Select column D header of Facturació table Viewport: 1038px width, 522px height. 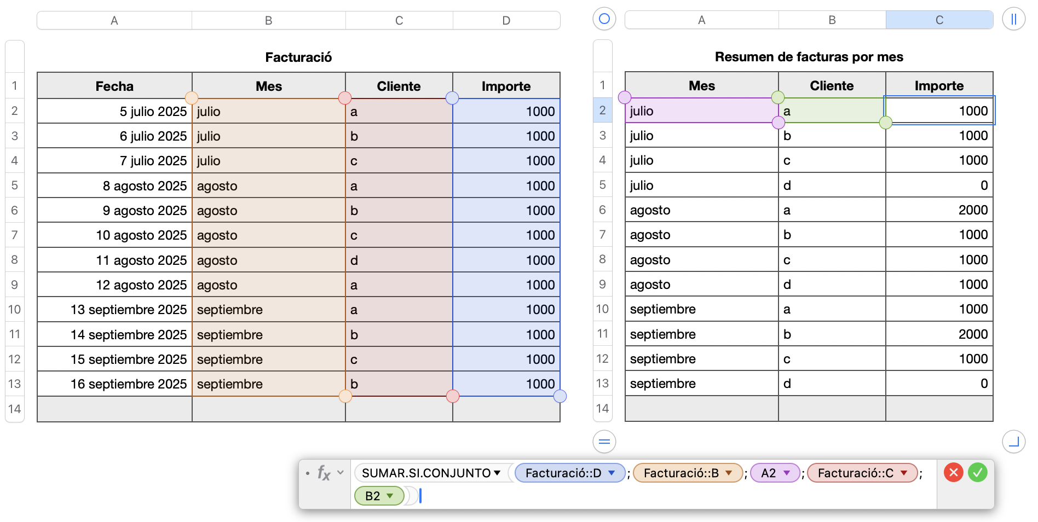pyautogui.click(x=506, y=20)
